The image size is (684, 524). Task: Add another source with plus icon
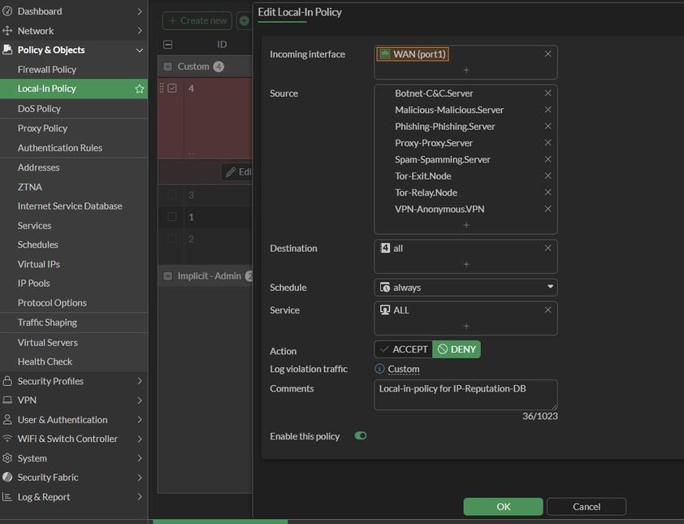[x=465, y=225]
